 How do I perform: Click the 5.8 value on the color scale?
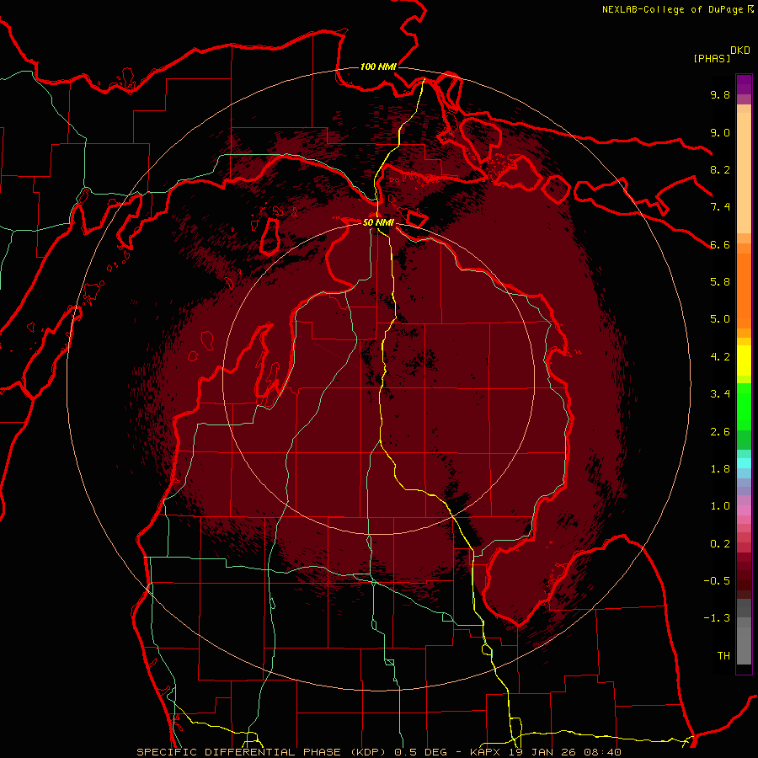720,282
